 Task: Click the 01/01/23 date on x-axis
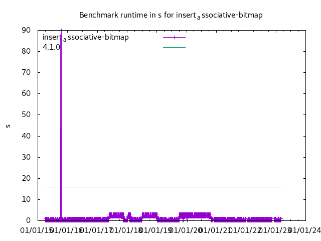(274, 230)
